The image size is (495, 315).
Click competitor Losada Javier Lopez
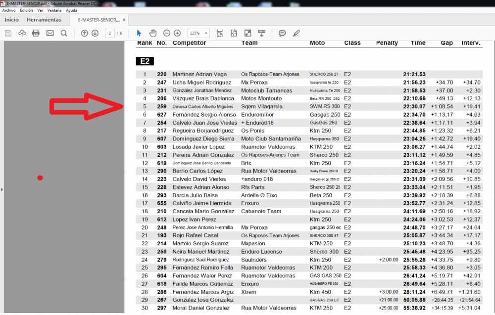tap(198, 147)
